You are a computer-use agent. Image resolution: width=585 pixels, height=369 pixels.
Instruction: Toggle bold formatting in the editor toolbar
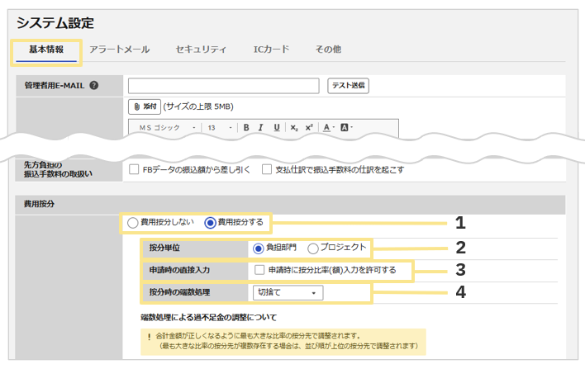pos(246,127)
